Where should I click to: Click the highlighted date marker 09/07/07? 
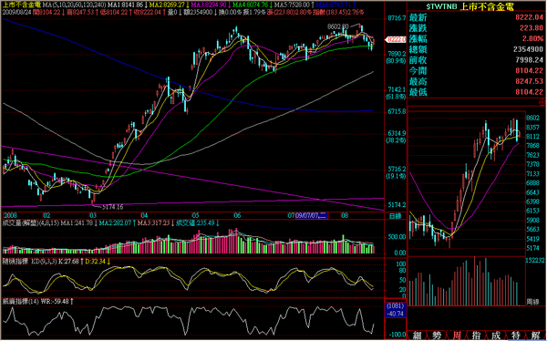[x=312, y=215]
